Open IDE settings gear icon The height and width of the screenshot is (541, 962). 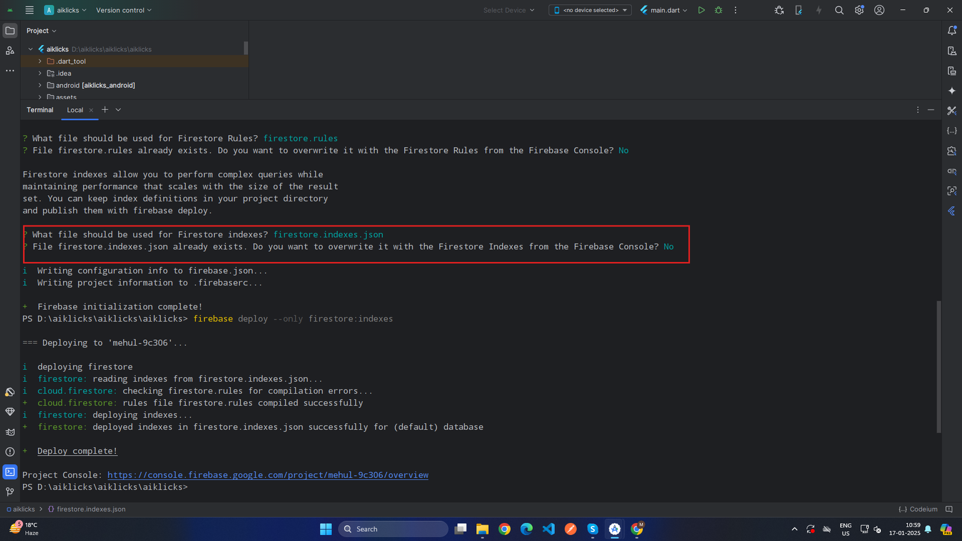pos(859,10)
